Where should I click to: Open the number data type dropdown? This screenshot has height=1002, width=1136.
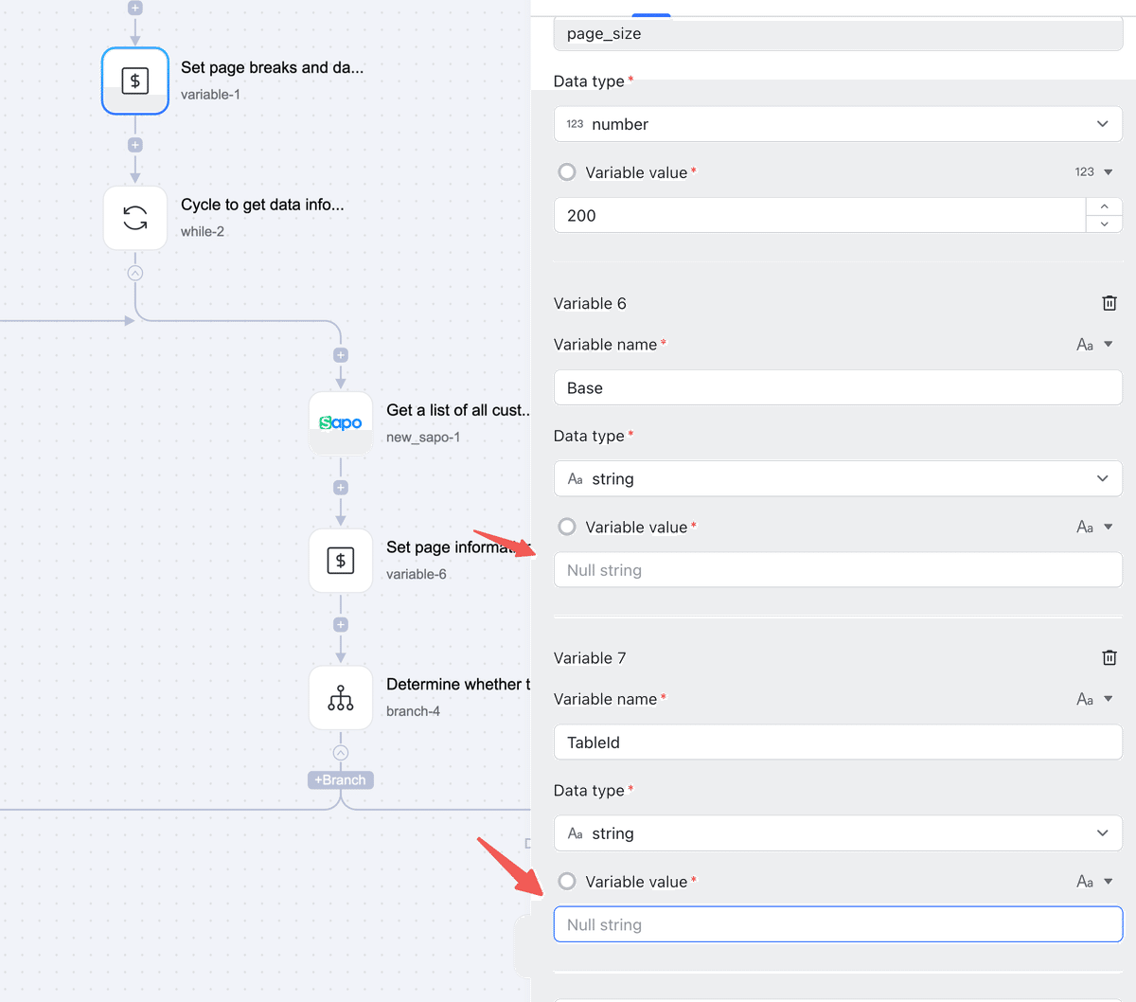click(838, 124)
